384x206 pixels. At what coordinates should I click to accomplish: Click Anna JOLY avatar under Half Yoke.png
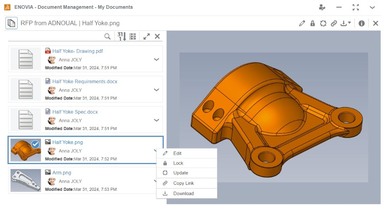click(52, 151)
